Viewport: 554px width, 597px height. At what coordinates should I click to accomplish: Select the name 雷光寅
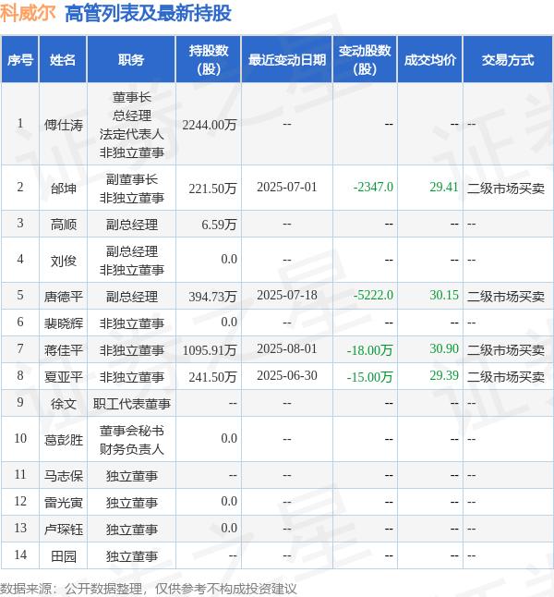(64, 503)
